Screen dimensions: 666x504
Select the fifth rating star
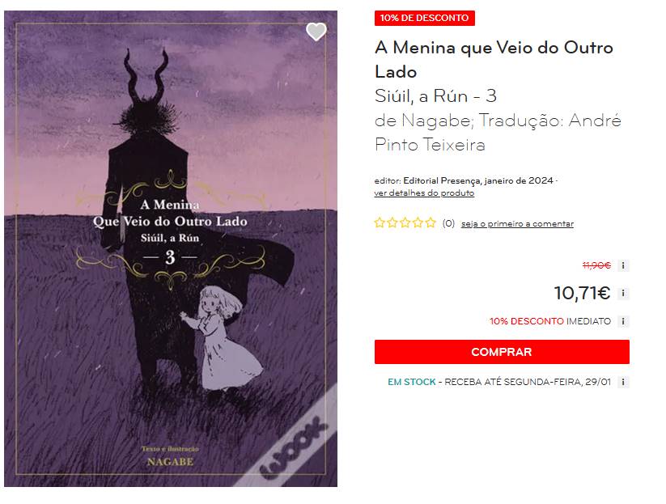tap(431, 223)
